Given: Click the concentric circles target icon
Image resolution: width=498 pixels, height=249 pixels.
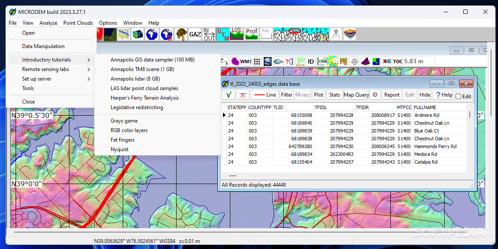Looking at the screenshot, I should pos(354,61).
